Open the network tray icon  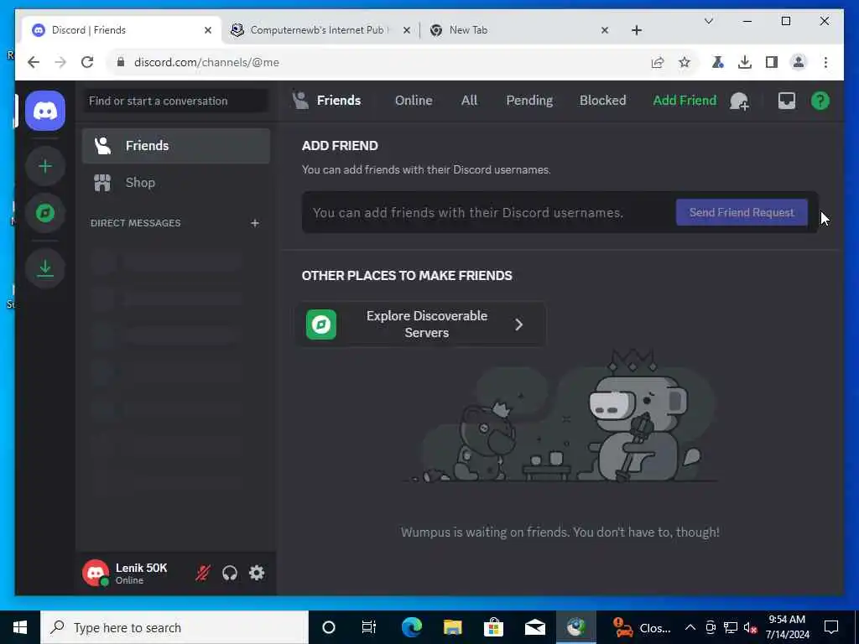[731, 627]
